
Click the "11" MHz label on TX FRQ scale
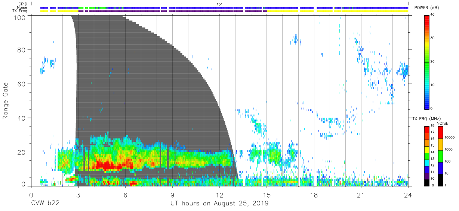[433, 172]
